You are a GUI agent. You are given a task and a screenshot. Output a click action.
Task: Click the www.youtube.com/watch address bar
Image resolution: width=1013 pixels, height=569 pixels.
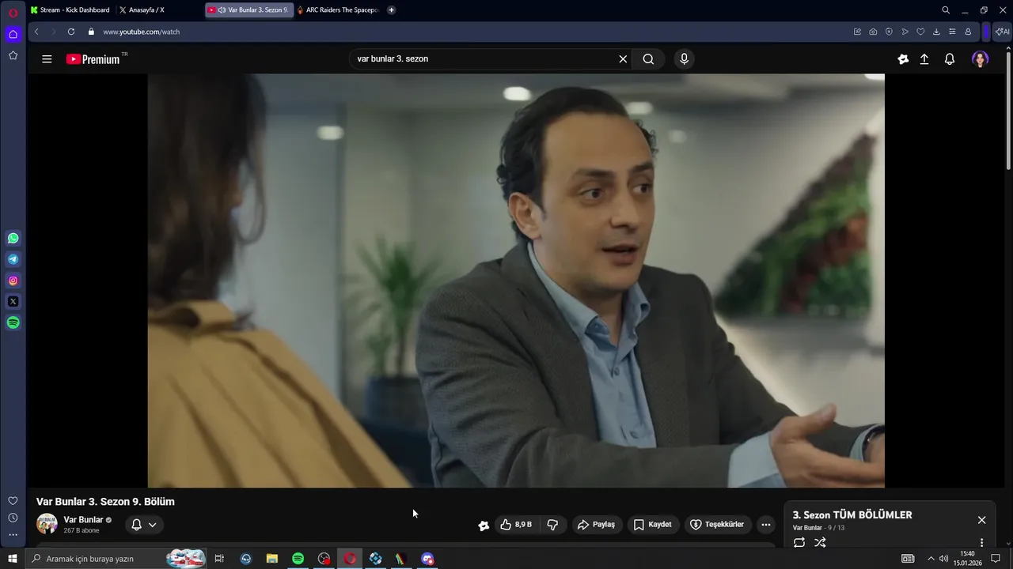[141, 32]
